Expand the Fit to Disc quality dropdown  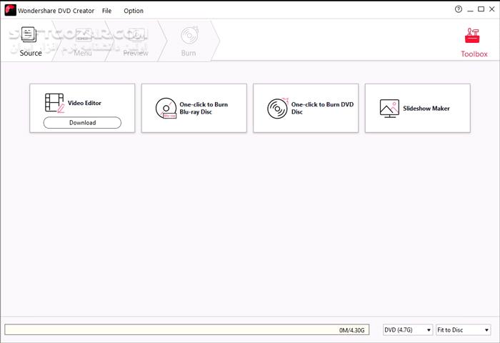click(463, 330)
